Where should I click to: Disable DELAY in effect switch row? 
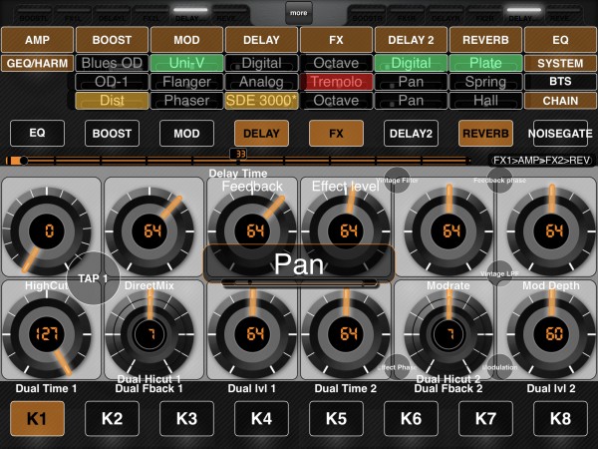[x=261, y=133]
